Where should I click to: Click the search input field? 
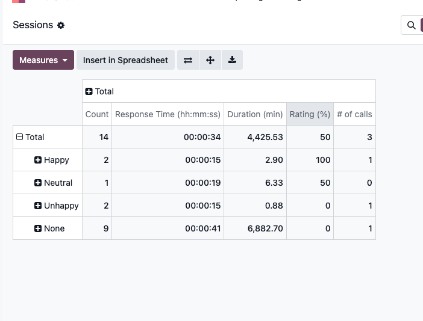[x=412, y=25]
